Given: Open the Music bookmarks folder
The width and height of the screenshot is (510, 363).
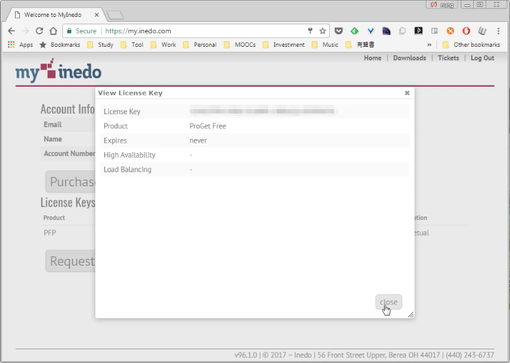Looking at the screenshot, I should (x=325, y=44).
